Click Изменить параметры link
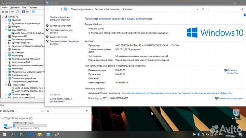The width and height of the screenshot is (246, 138). [x=232, y=71]
